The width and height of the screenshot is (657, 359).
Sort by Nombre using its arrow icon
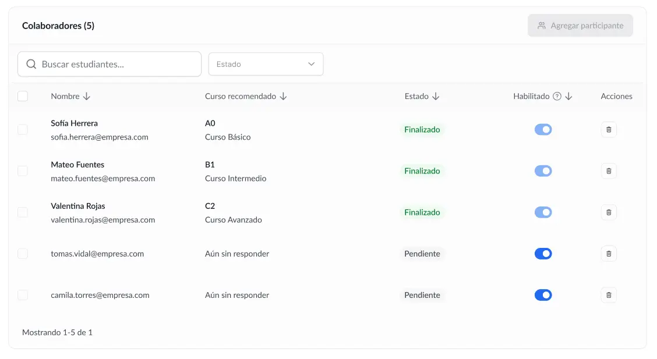click(x=86, y=96)
